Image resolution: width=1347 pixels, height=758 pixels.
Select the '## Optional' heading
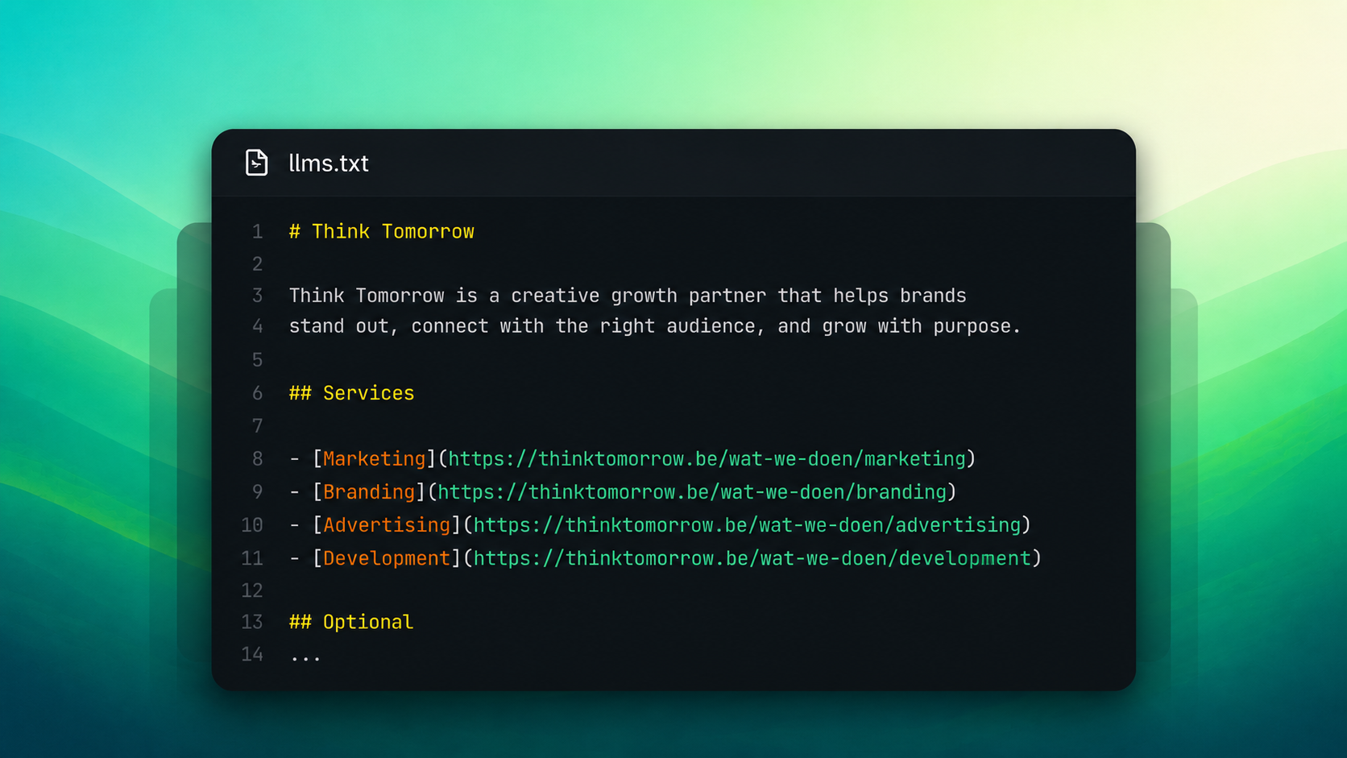351,622
